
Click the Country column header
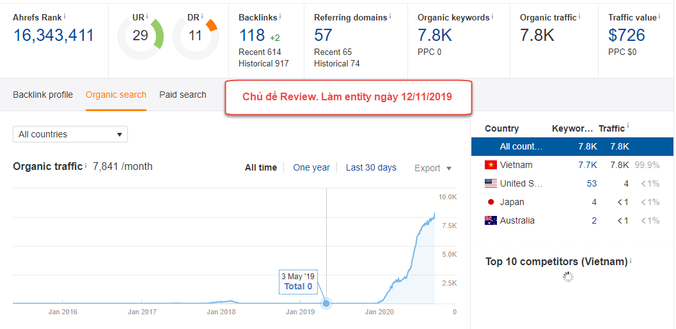502,128
